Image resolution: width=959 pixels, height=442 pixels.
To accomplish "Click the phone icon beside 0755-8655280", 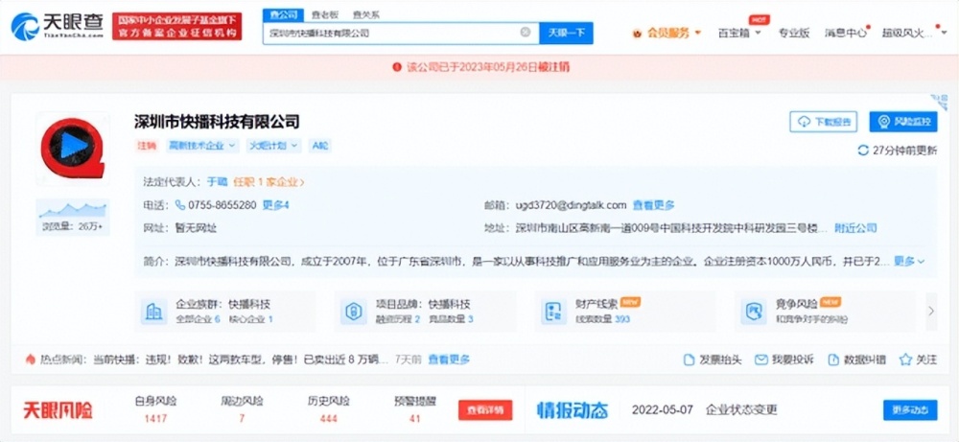I will [180, 205].
